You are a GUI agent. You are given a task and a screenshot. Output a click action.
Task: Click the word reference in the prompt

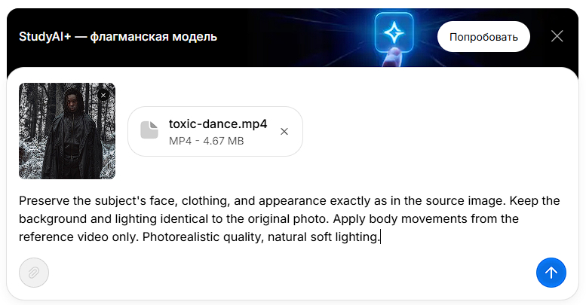click(x=45, y=237)
